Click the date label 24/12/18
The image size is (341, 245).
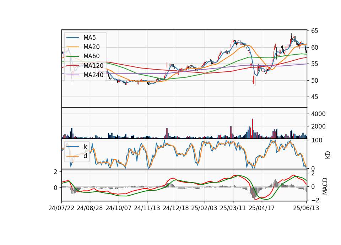coord(176,208)
